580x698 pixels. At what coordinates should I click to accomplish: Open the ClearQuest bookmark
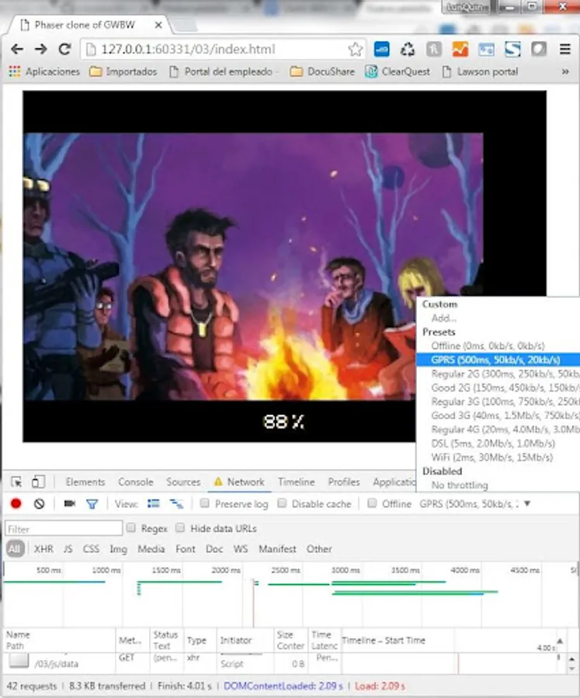[398, 71]
